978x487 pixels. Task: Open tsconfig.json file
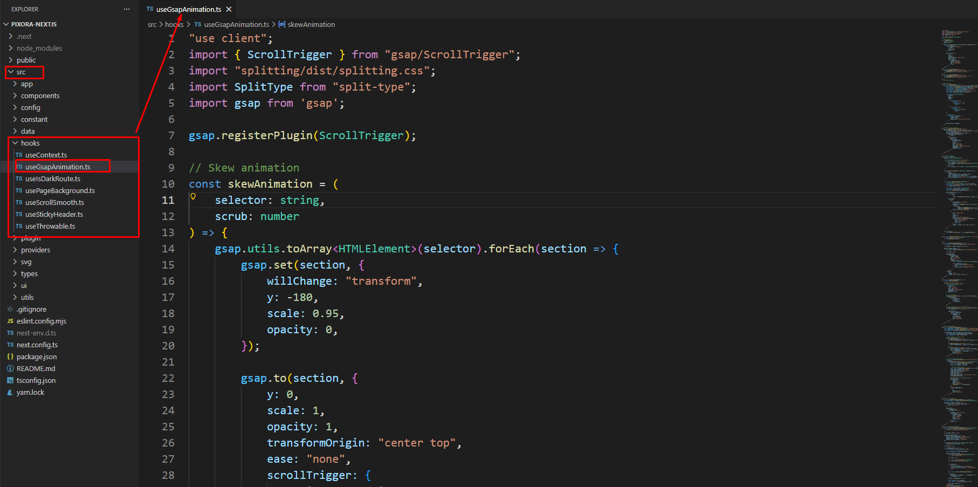pyautogui.click(x=36, y=380)
